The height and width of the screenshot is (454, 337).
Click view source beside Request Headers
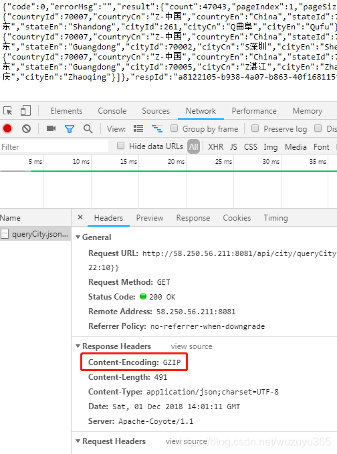pyautogui.click(x=186, y=441)
